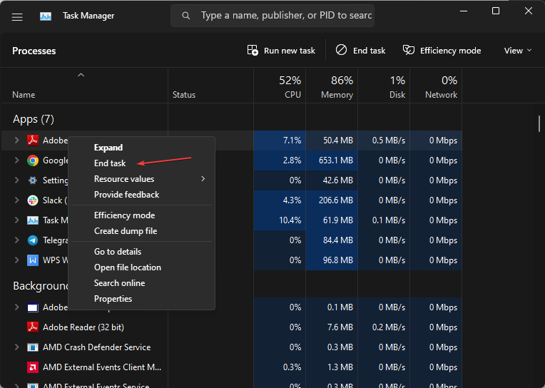Open the View dropdown menu
Image resolution: width=545 pixels, height=388 pixels.
point(518,51)
